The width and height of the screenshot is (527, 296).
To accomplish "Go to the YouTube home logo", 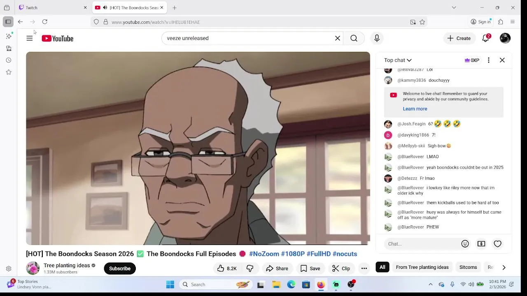I will [x=58, y=38].
